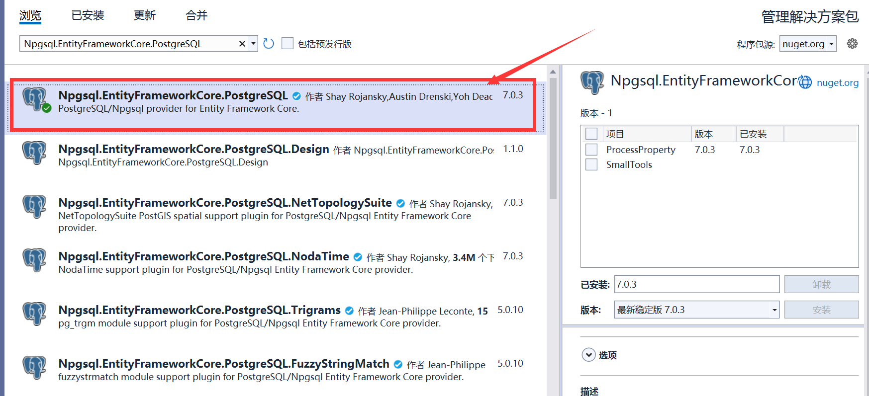The image size is (869, 396).
Task: Click verified badge of NetTopologySuite package
Action: click(x=400, y=203)
